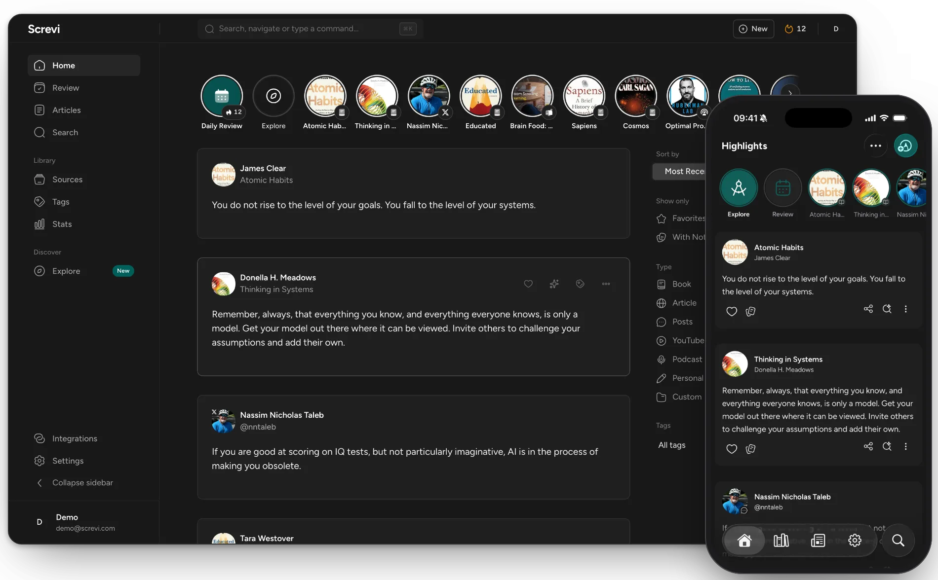Click the New button in top bar
Viewport: 938px width, 580px height.
tap(753, 29)
